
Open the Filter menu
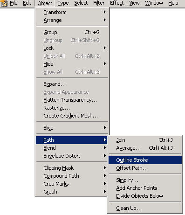99,3
